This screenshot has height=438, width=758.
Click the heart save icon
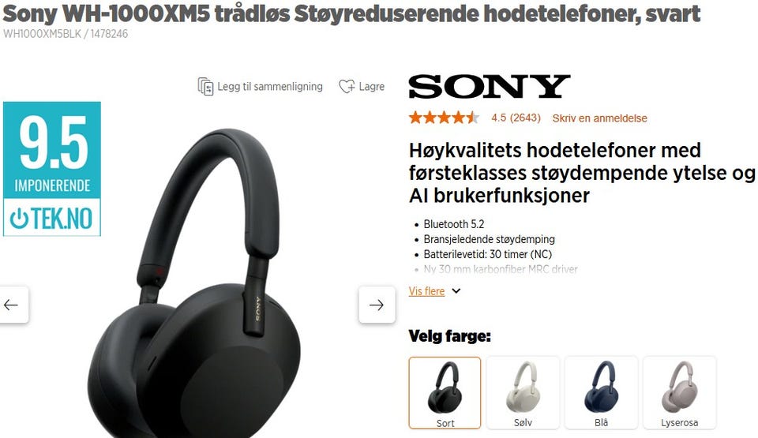coord(347,87)
